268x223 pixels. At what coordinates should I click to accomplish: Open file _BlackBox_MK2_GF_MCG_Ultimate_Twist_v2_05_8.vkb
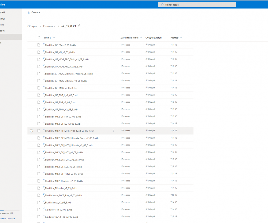71,138
